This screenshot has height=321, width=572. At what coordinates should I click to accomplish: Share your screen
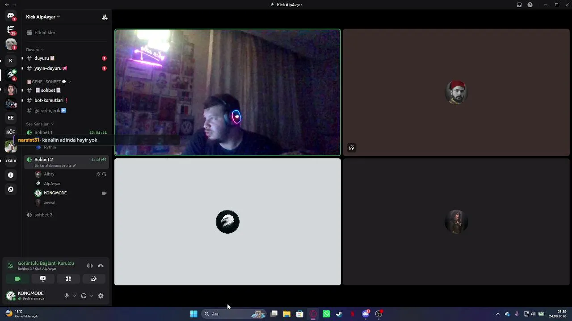pos(43,279)
